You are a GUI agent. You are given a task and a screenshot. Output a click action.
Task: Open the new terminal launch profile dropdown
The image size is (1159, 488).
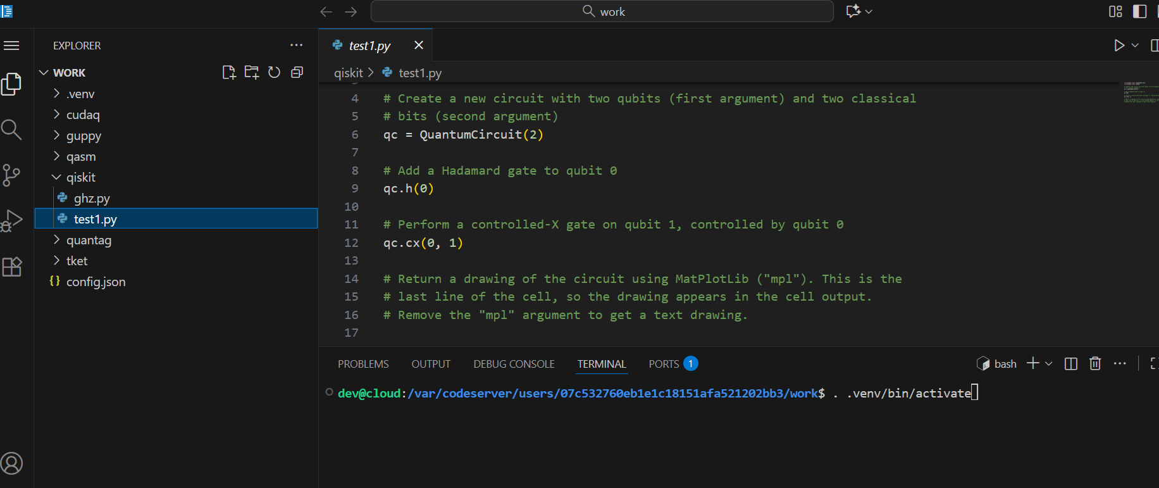1049,363
